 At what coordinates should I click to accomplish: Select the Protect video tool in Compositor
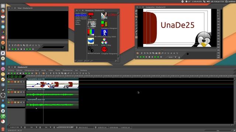pos(136,11)
